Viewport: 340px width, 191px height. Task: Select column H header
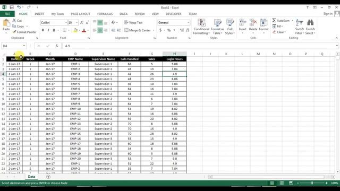coord(175,54)
